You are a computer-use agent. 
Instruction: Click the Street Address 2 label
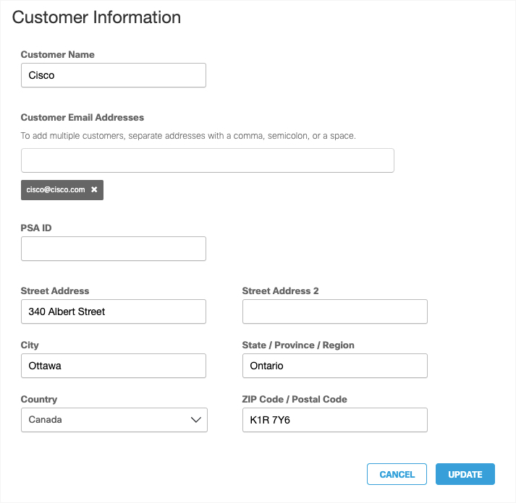(x=280, y=291)
